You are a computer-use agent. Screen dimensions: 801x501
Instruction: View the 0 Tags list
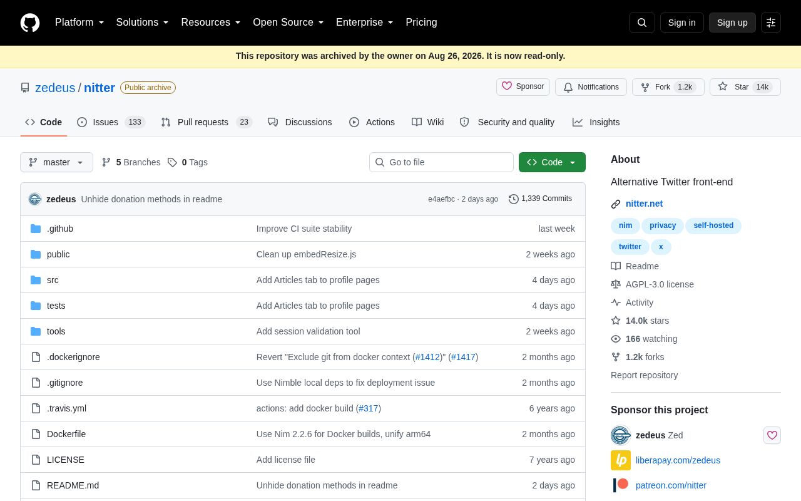(187, 162)
